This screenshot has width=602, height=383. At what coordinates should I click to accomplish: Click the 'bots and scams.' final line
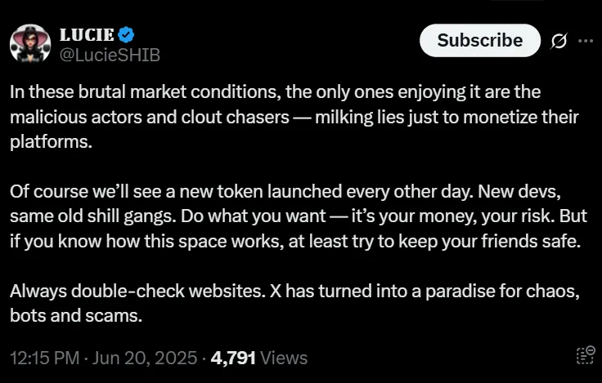[x=76, y=316]
